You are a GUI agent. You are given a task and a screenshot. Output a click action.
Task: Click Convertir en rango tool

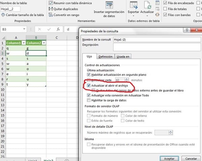coord(64,15)
